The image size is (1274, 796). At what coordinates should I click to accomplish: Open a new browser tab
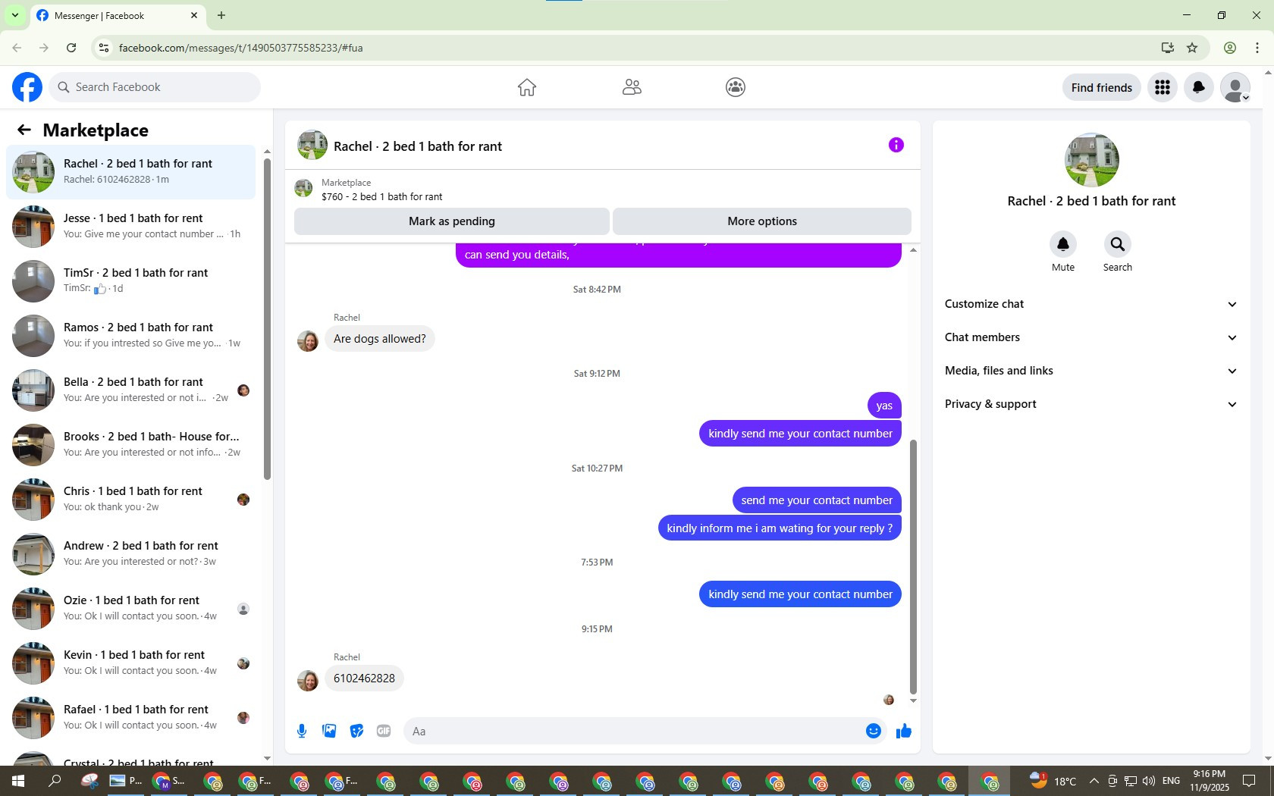click(221, 15)
